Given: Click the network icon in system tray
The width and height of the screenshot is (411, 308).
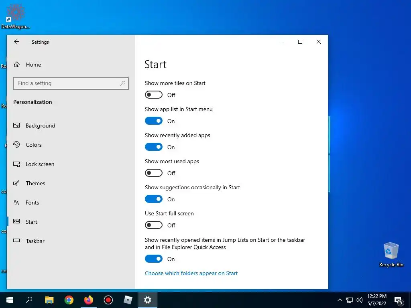Looking at the screenshot, I should point(350,300).
